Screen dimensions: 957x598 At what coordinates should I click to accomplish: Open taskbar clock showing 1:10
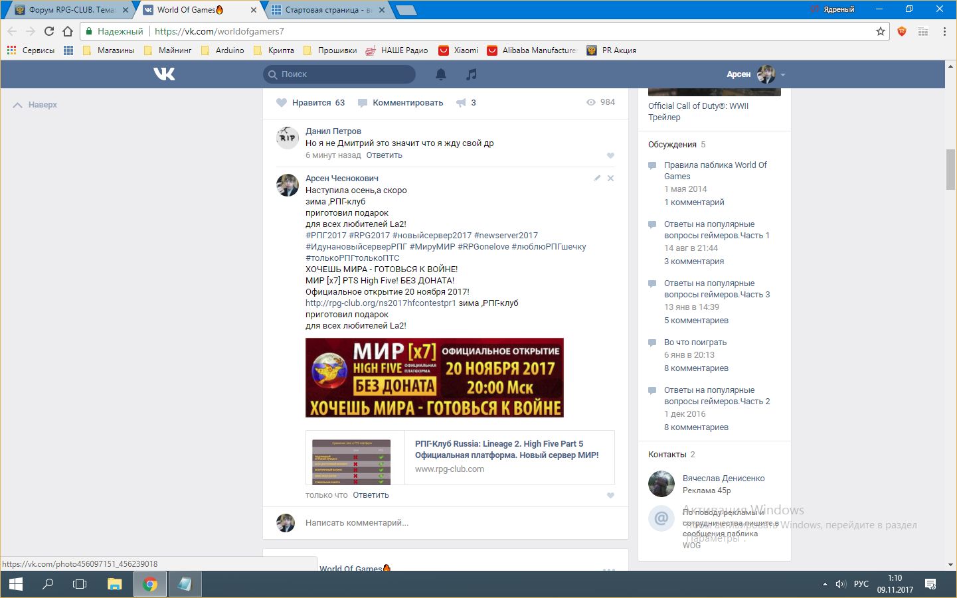[895, 584]
